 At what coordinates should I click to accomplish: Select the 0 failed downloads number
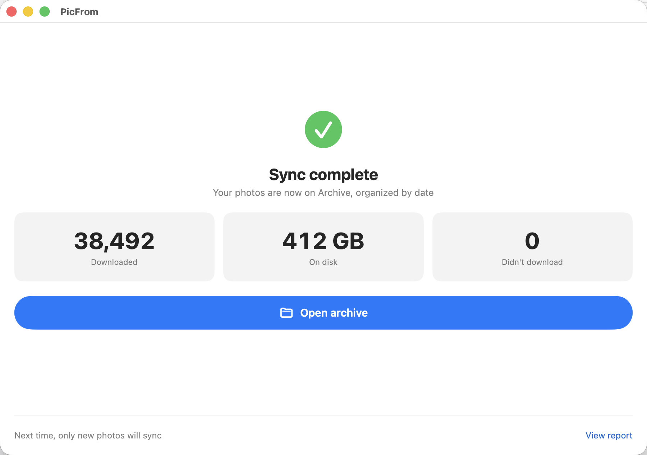tap(532, 241)
